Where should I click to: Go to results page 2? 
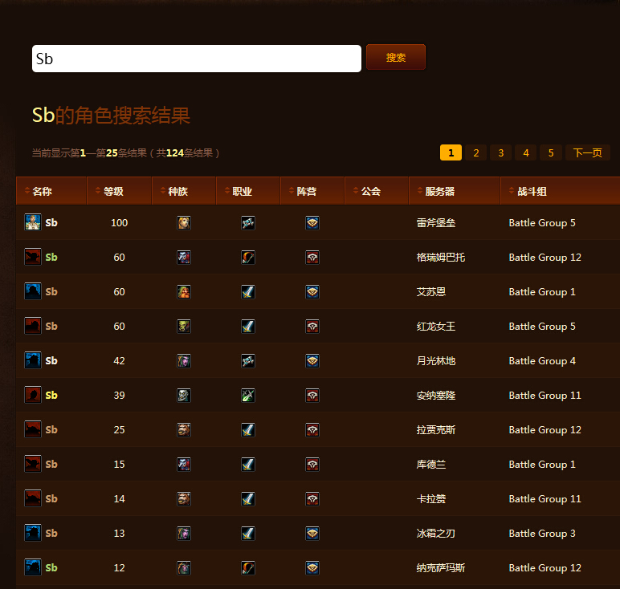click(475, 153)
